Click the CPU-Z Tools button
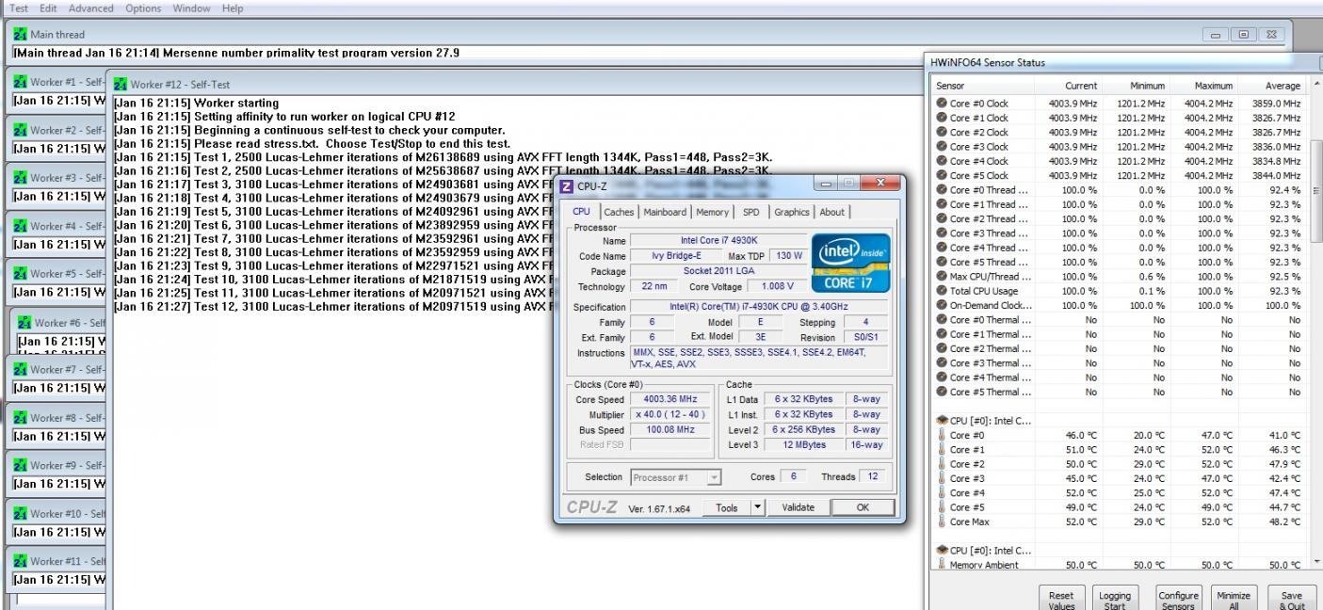 click(726, 507)
